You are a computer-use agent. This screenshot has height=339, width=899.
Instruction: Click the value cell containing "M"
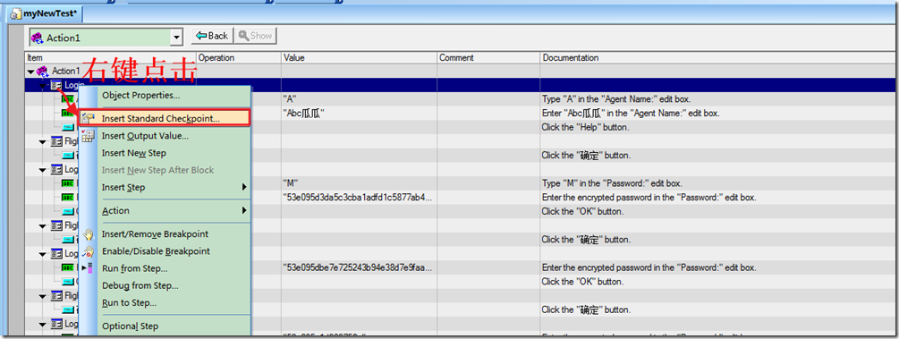point(359,183)
